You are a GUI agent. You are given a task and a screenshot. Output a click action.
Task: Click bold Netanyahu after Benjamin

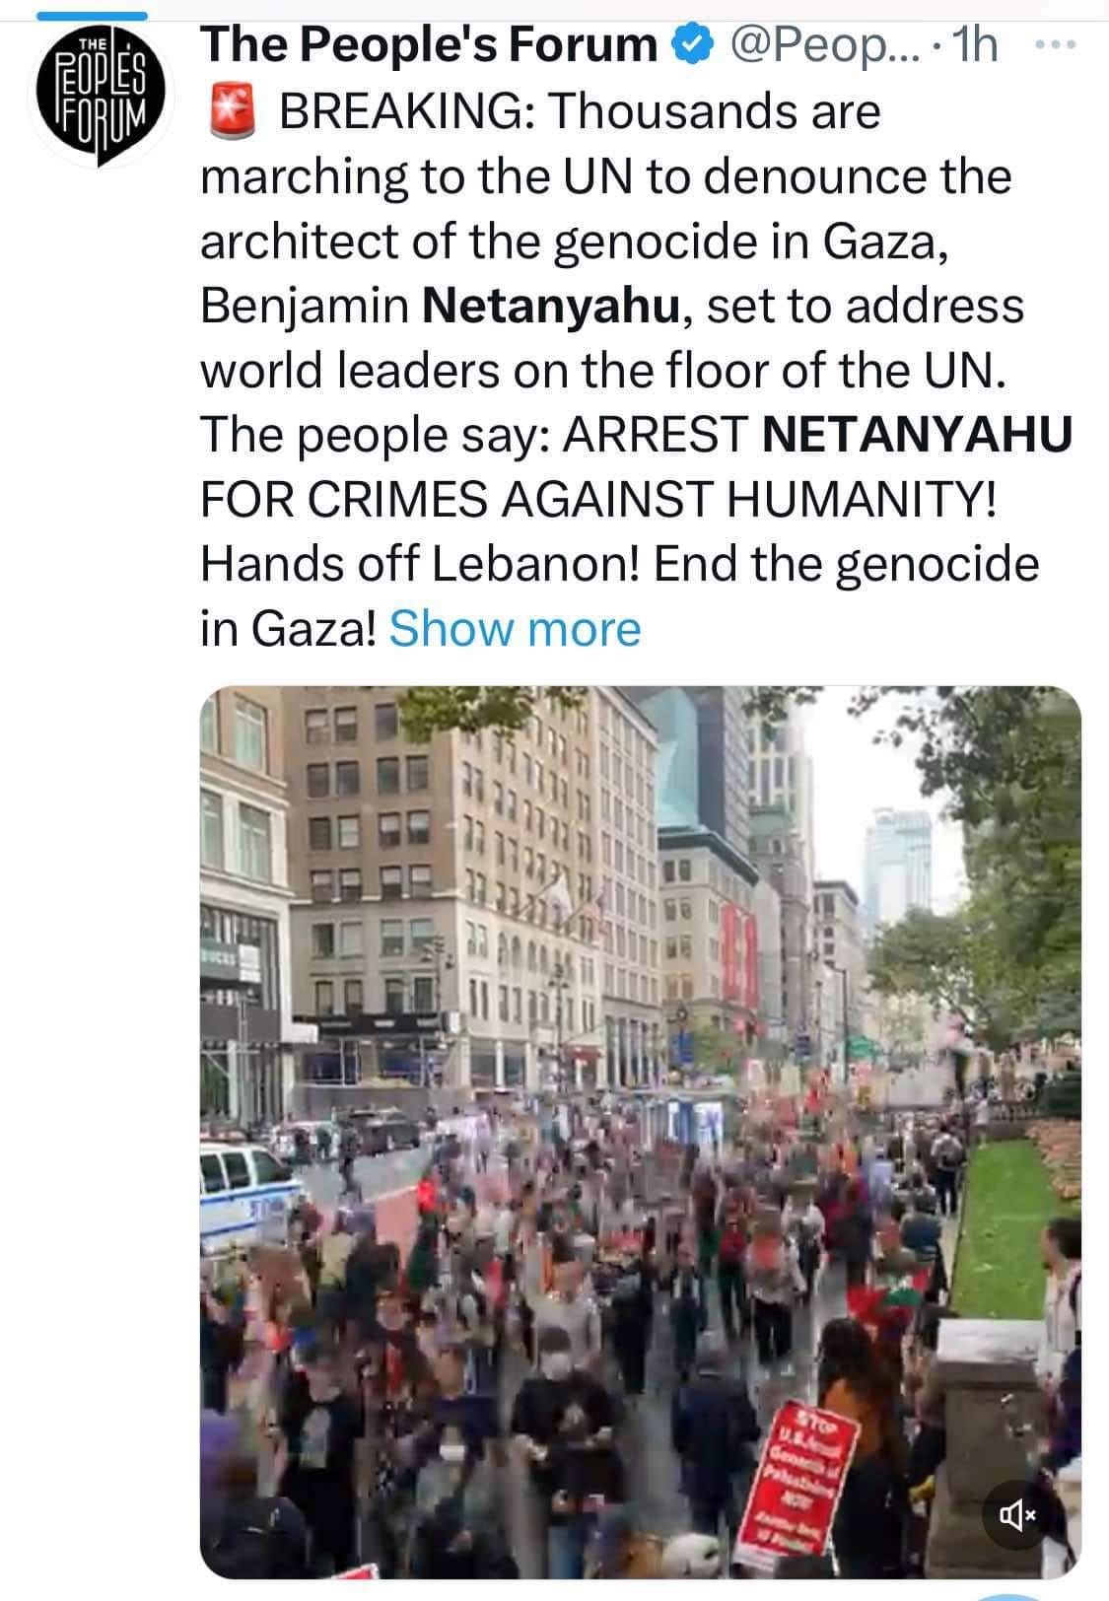pos(551,307)
